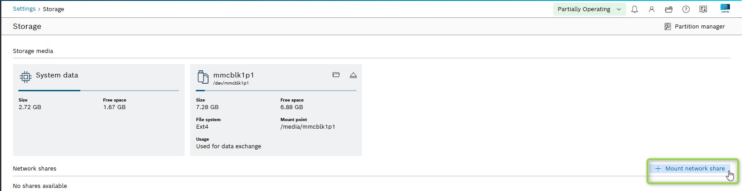Click the Partition manager disk icon
Viewport: 742px width, 191px height.
click(667, 27)
